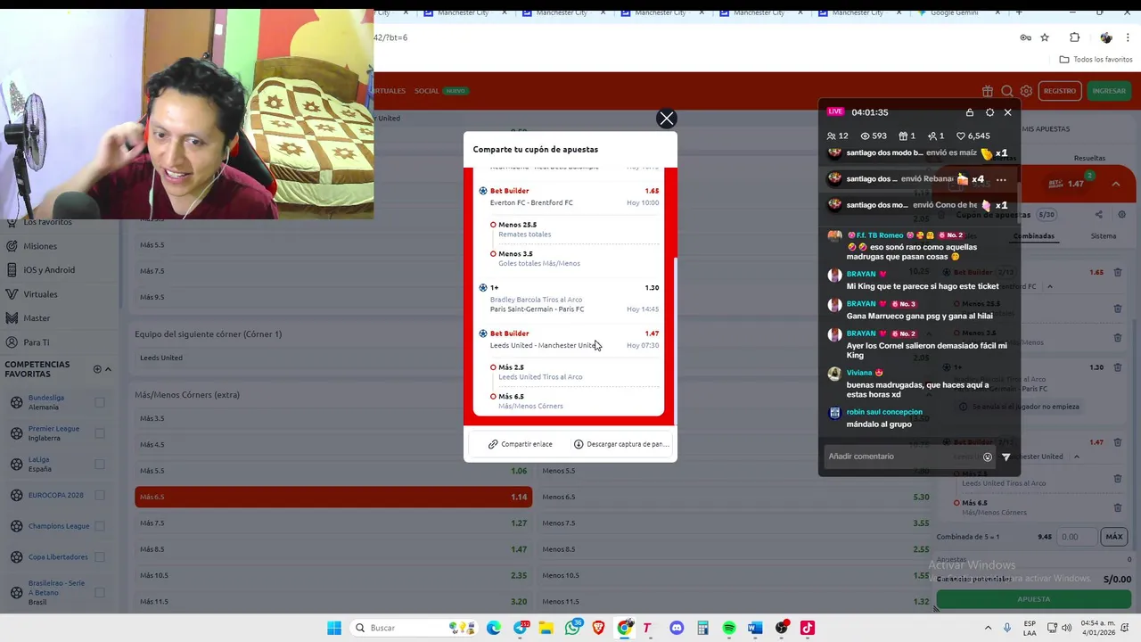The image size is (1141, 642).
Task: Open MIS APUESTAS tab
Action: [x=1046, y=129]
